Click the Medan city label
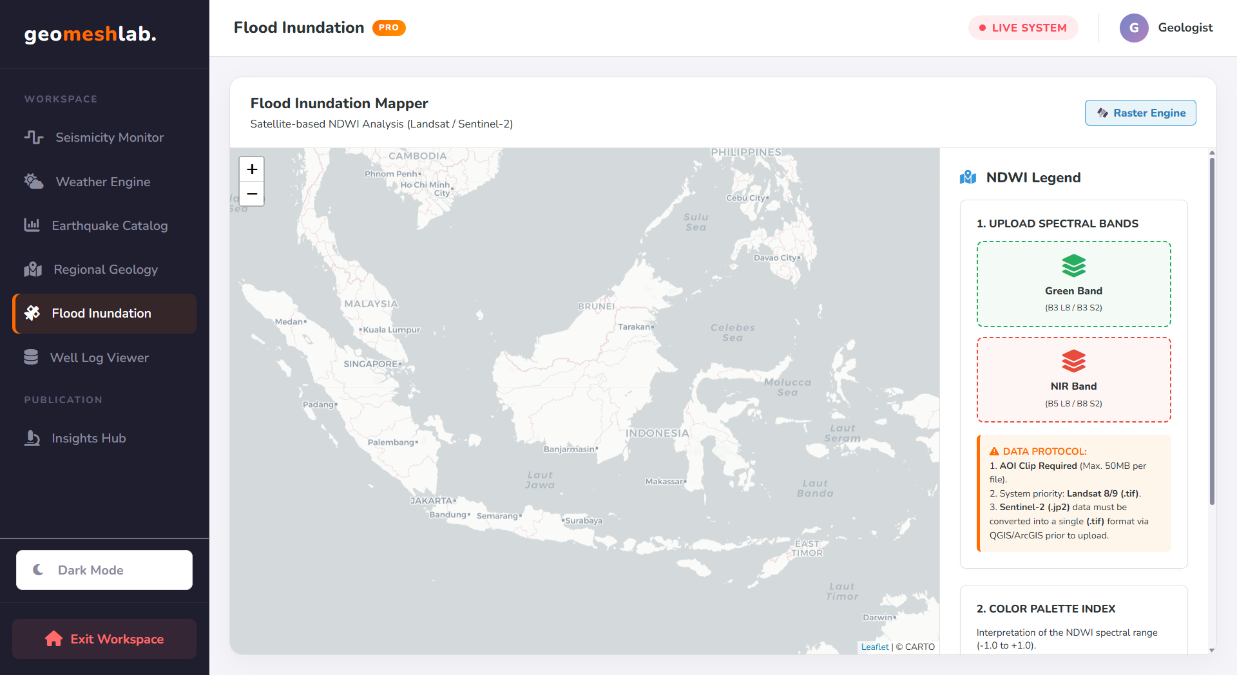1237x675 pixels. click(289, 321)
